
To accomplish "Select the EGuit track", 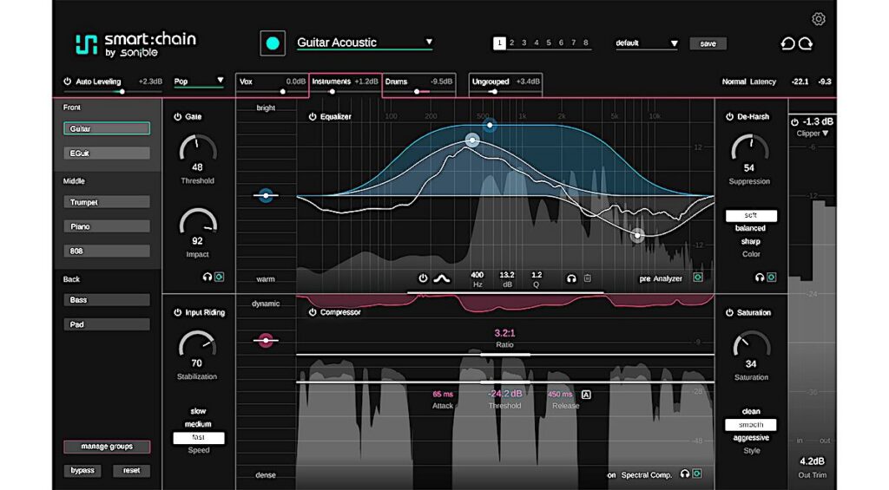I will click(107, 153).
